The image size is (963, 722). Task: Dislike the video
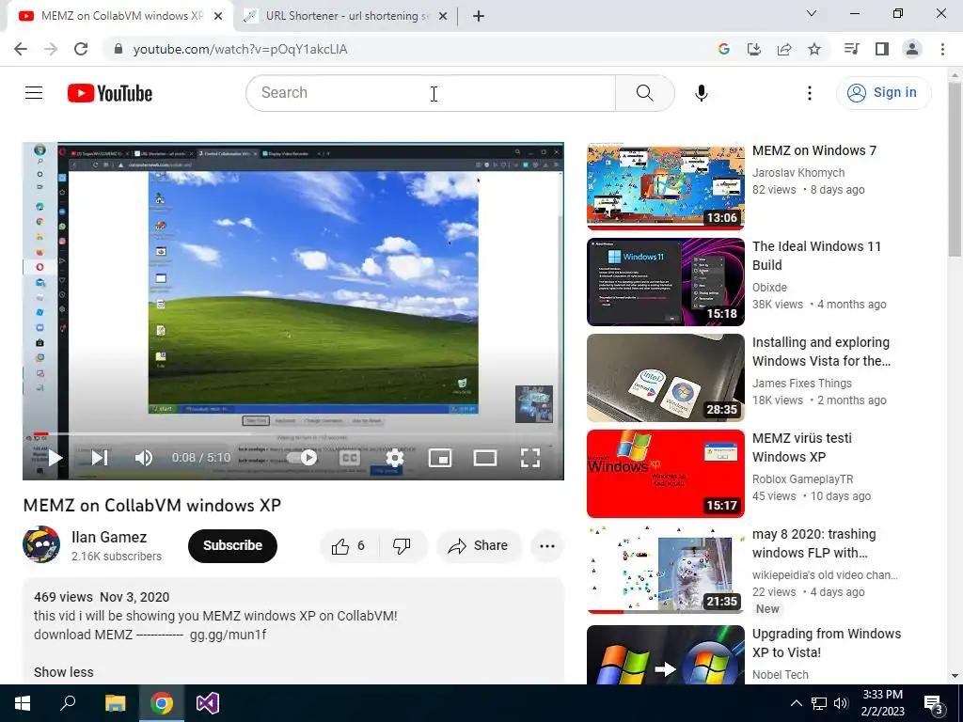(403, 546)
